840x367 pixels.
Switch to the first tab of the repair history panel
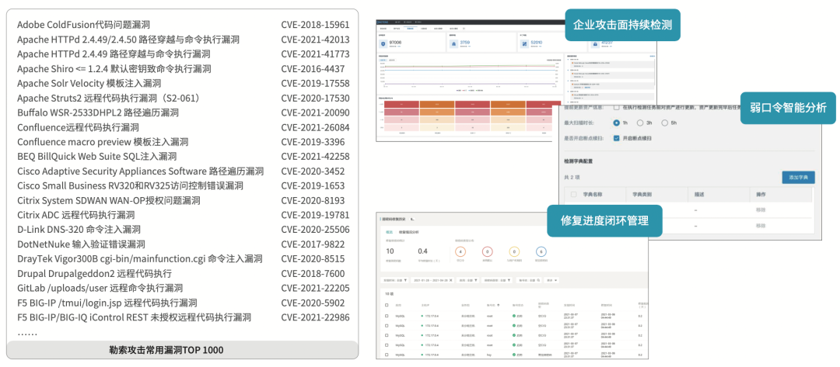[x=389, y=232]
